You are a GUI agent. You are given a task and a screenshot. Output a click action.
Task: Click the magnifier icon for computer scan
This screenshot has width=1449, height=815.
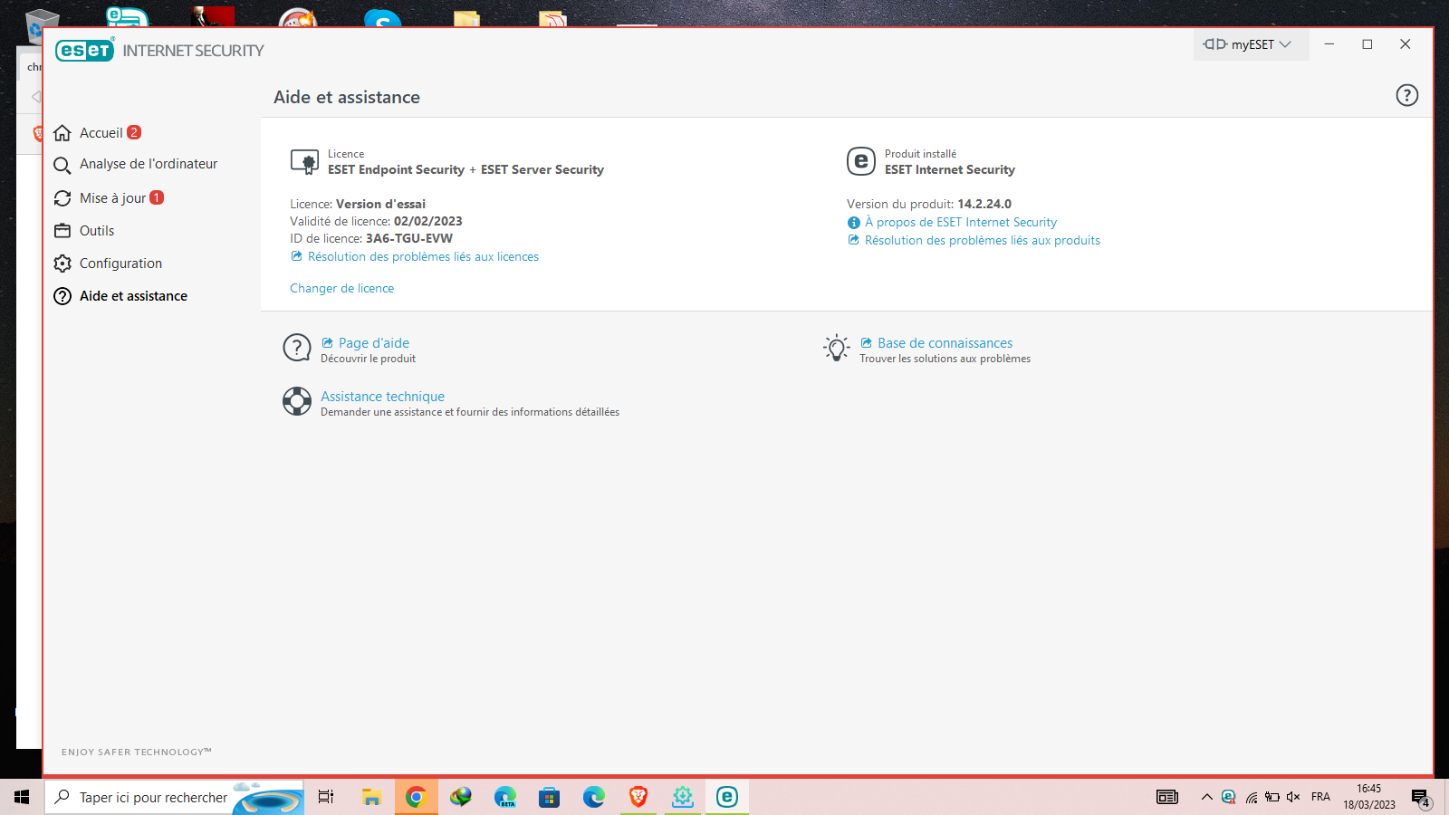pyautogui.click(x=62, y=165)
